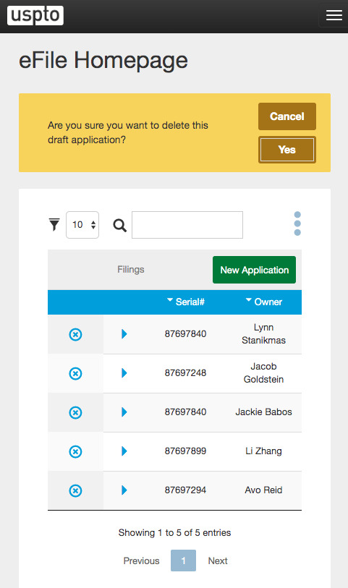The width and height of the screenshot is (348, 588).
Task: Cancel the delete confirmation
Action: tap(287, 116)
